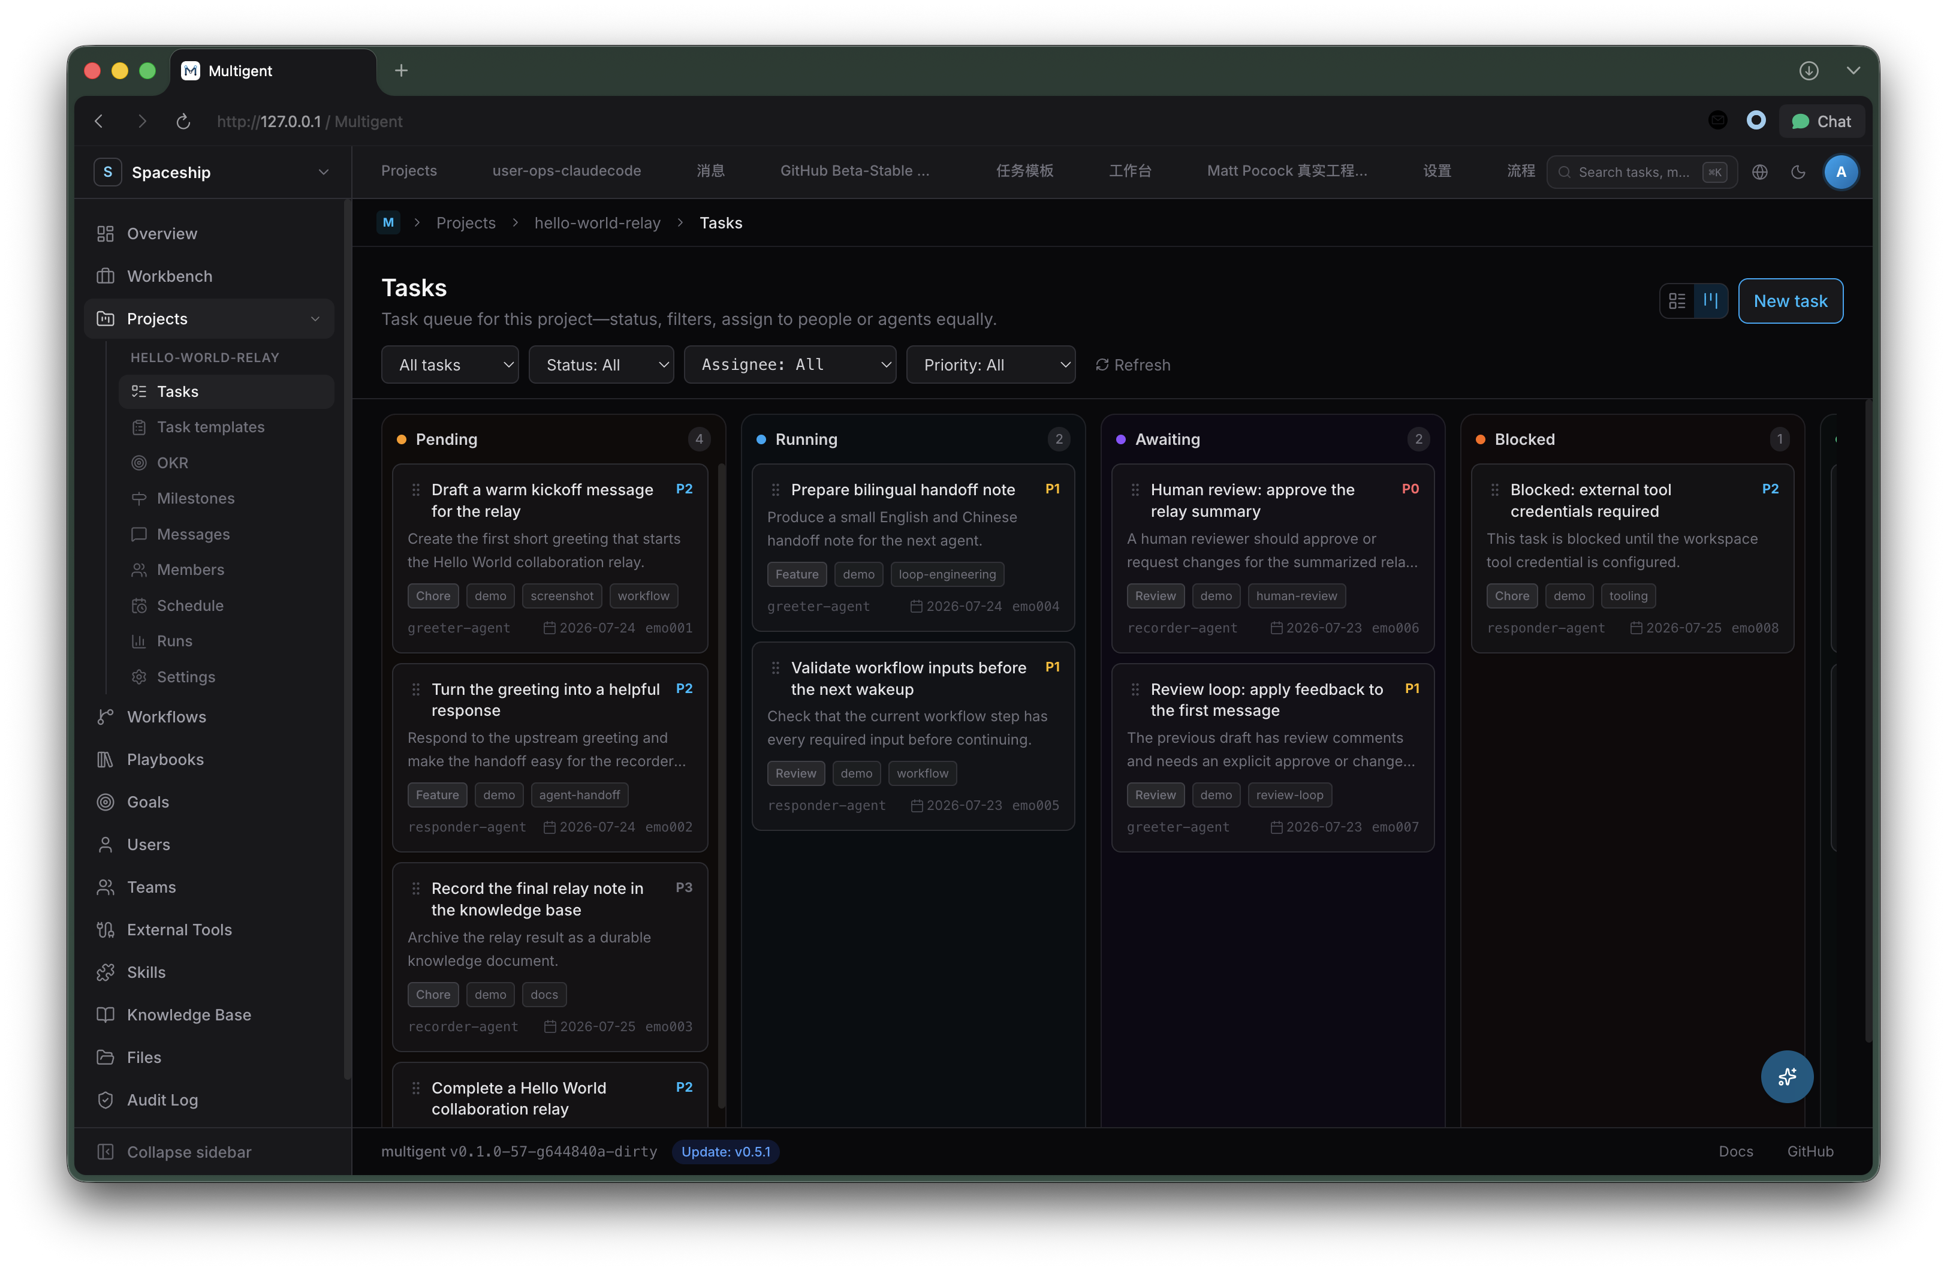Open the 'Priority: All' filter dropdown
The width and height of the screenshot is (1947, 1271).
(991, 365)
